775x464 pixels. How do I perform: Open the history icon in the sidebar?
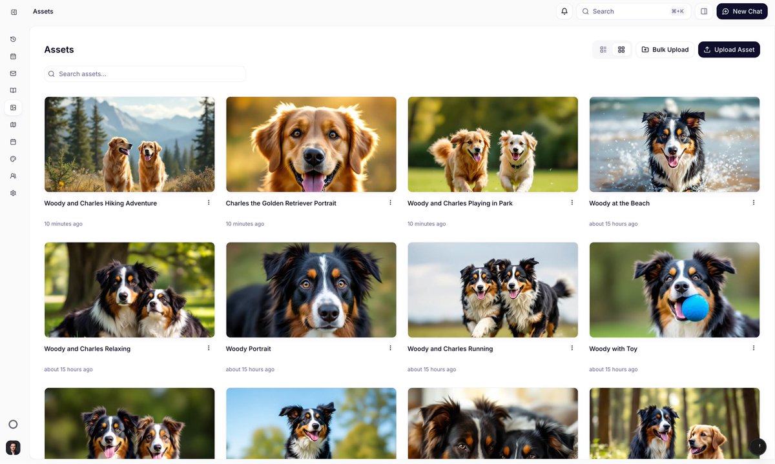[x=13, y=39]
